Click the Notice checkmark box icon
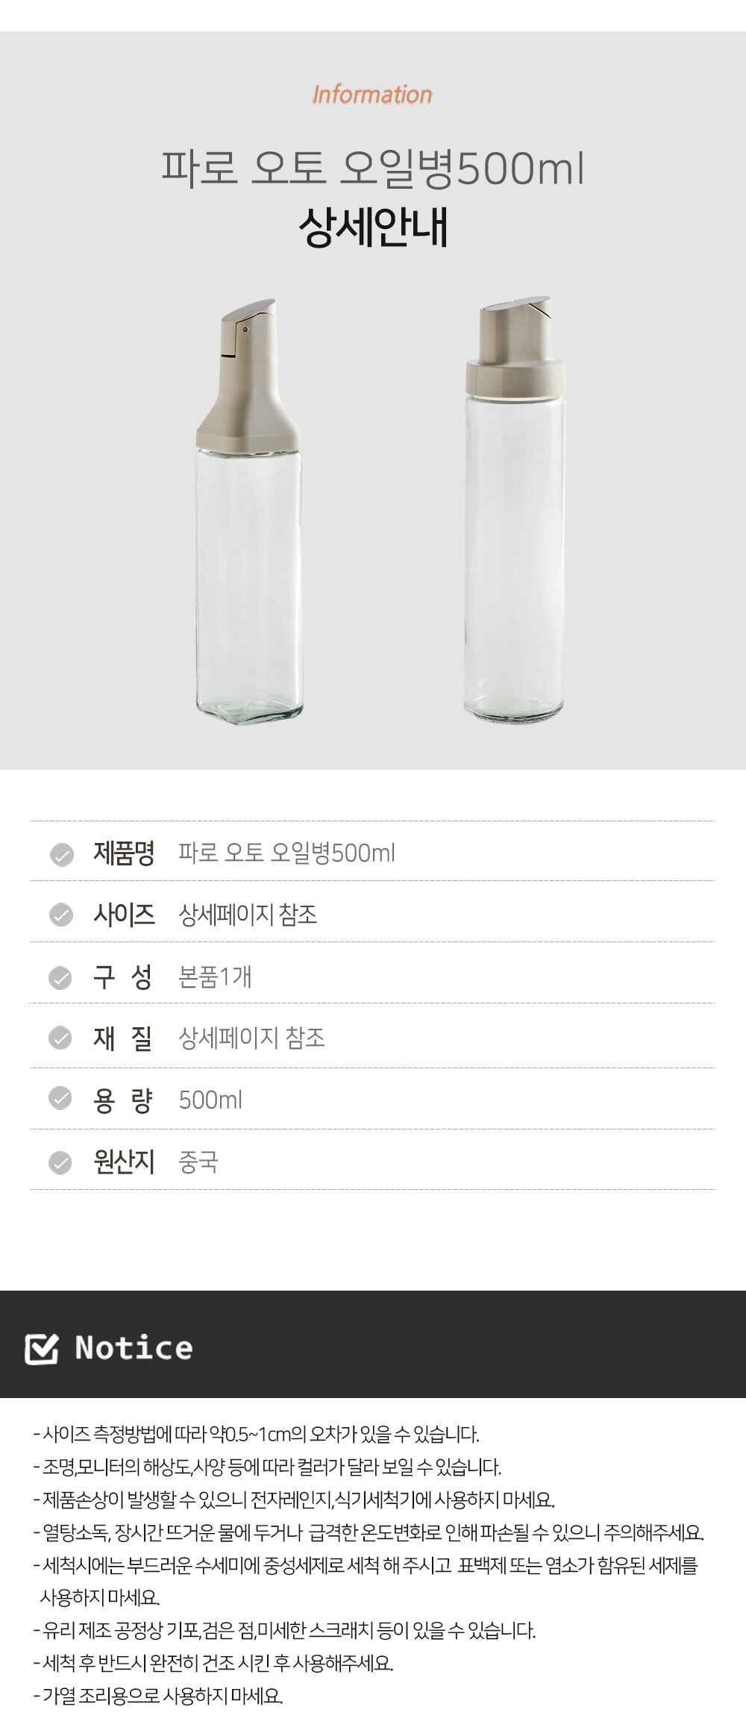746x1736 pixels. [42, 1348]
